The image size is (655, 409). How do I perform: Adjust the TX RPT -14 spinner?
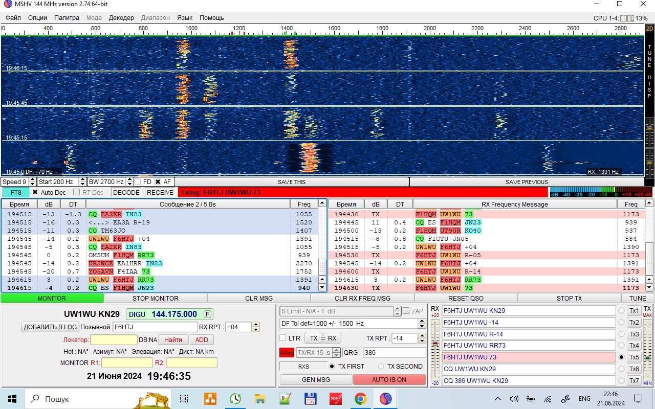pos(422,338)
